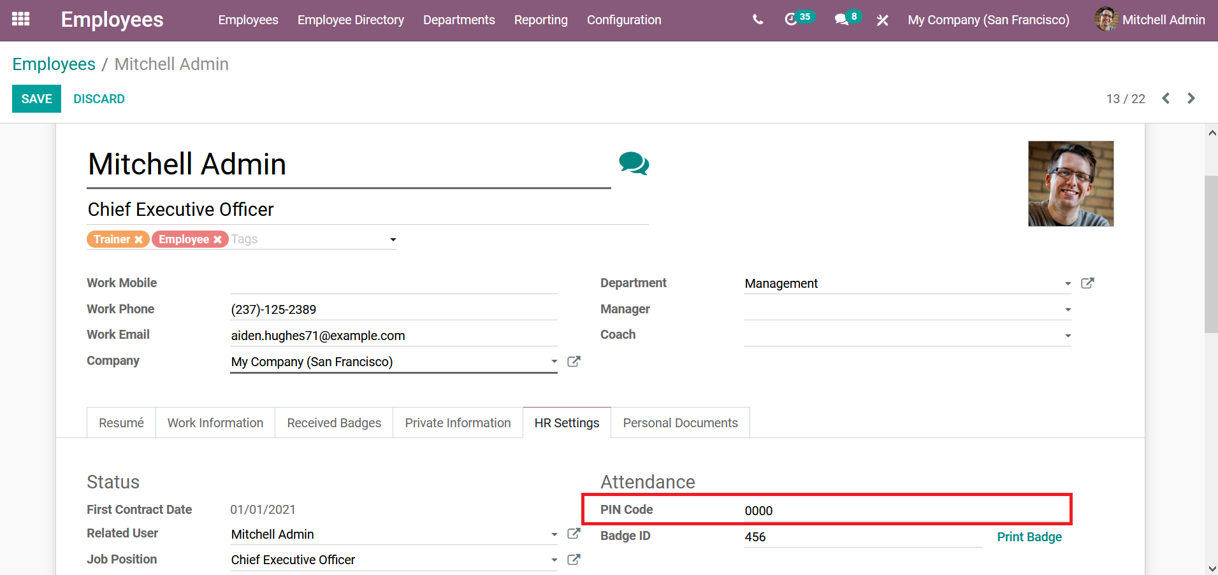Open Department external link icon
This screenshot has height=575, width=1218.
coord(1087,283)
